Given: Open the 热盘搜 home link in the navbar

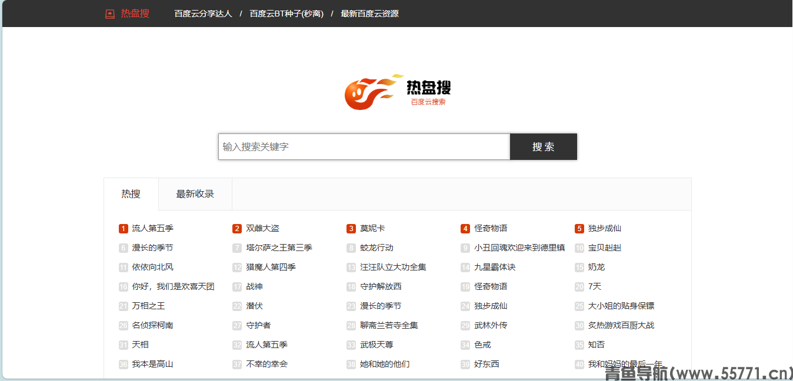Looking at the screenshot, I should tap(135, 14).
